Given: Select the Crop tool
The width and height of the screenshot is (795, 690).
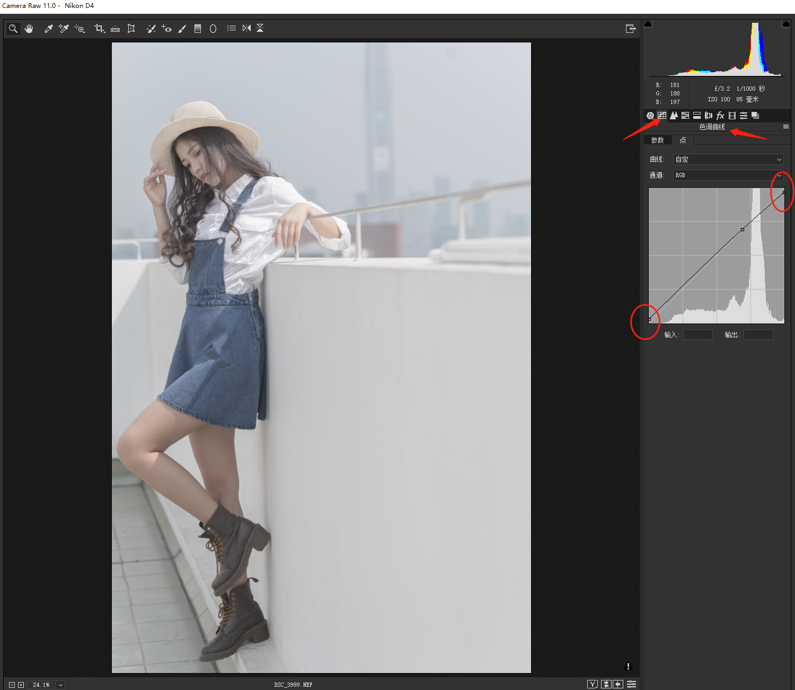Looking at the screenshot, I should pyautogui.click(x=99, y=29).
